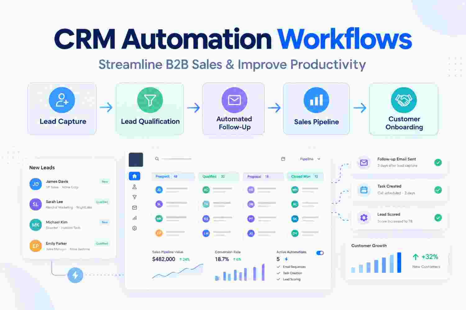Select the Qualified column header
The height and width of the screenshot is (310, 466).
(x=219, y=176)
